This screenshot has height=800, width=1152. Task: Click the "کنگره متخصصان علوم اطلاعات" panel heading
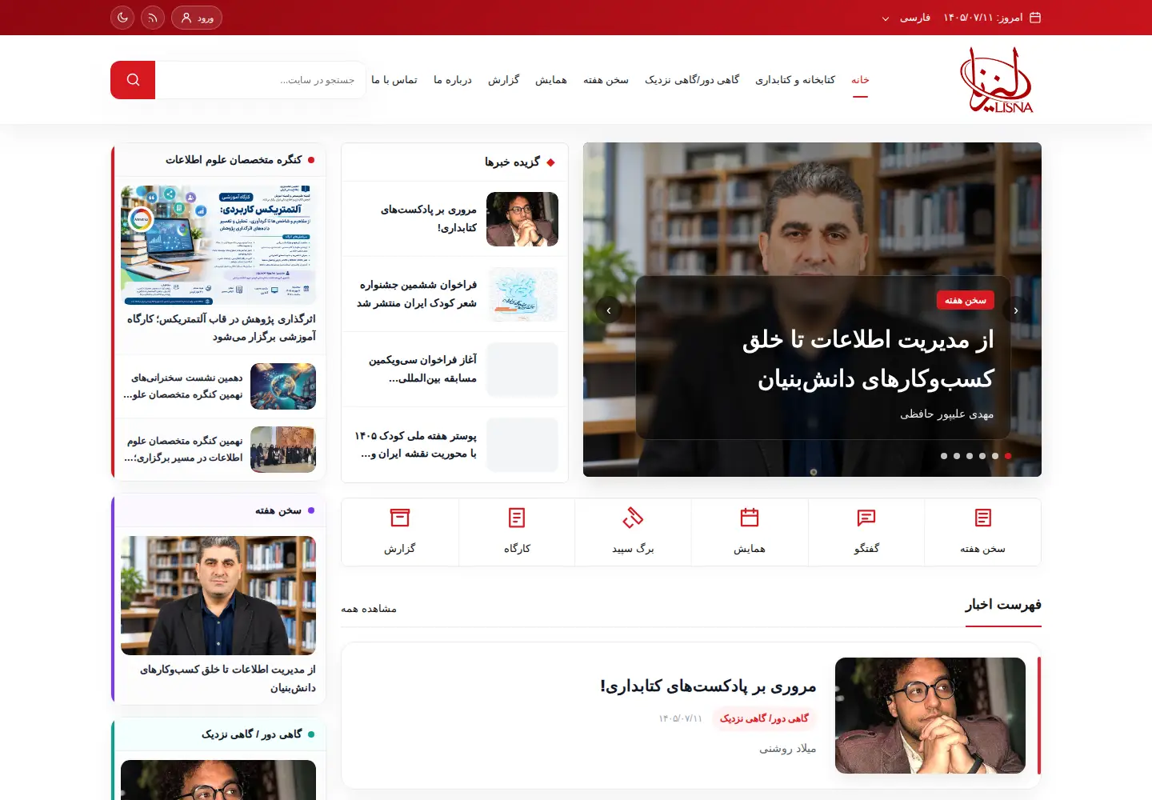tap(234, 160)
